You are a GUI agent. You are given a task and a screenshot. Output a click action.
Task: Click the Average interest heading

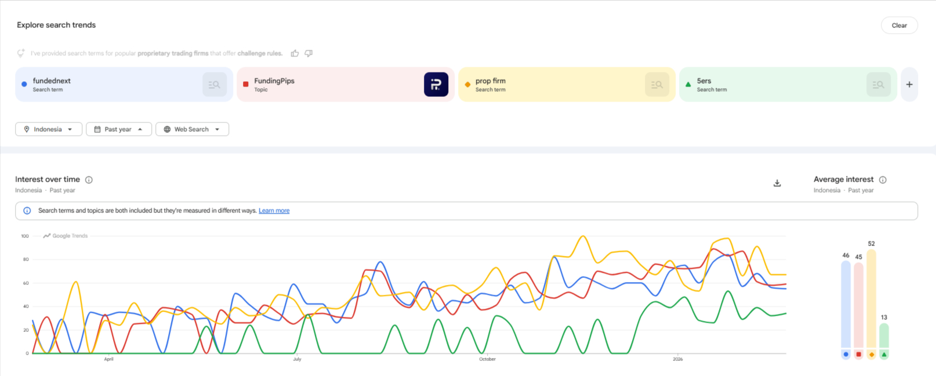click(x=843, y=179)
